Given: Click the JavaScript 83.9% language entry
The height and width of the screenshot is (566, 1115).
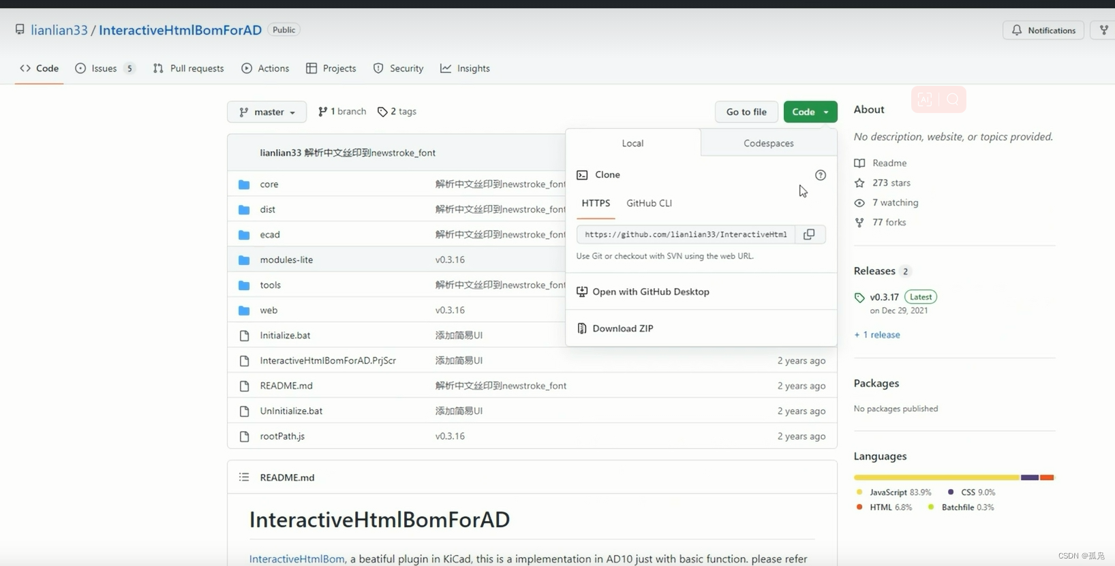Looking at the screenshot, I should 893,492.
